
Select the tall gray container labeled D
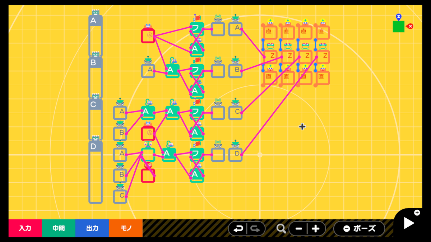click(x=95, y=172)
